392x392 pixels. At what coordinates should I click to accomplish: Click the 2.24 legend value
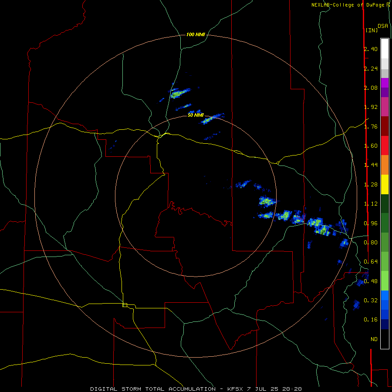coord(371,68)
